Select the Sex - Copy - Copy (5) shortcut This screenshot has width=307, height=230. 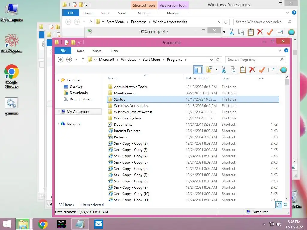pos(193,162)
